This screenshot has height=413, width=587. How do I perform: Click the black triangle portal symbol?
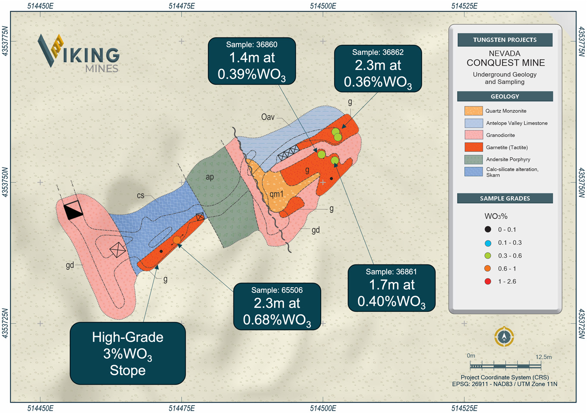(73, 211)
